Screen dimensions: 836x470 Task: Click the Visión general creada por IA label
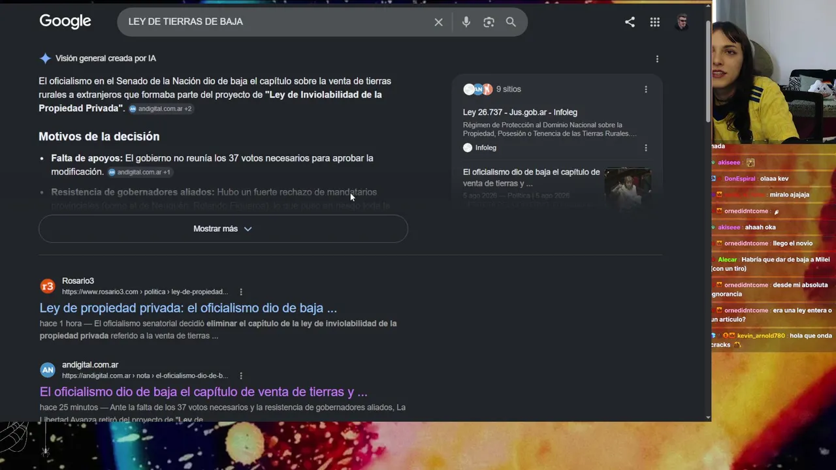click(106, 59)
